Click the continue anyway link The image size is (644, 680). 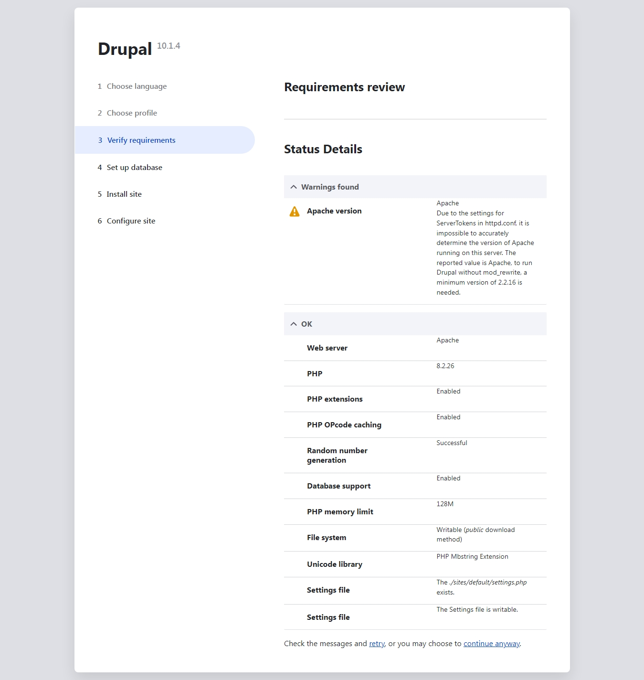(x=491, y=643)
